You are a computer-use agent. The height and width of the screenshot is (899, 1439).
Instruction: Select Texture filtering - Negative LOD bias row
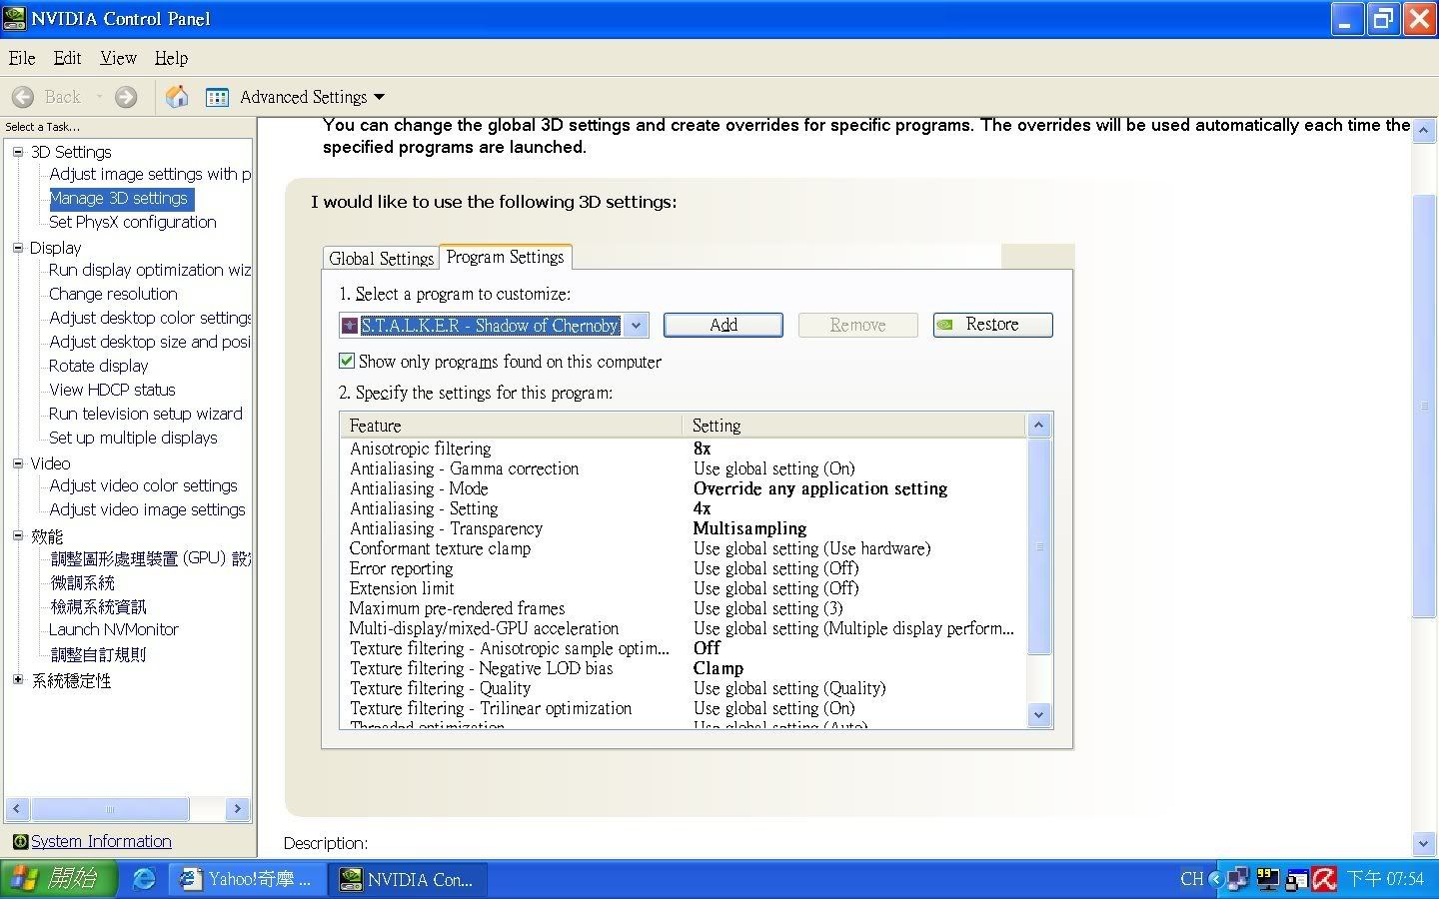(683, 668)
